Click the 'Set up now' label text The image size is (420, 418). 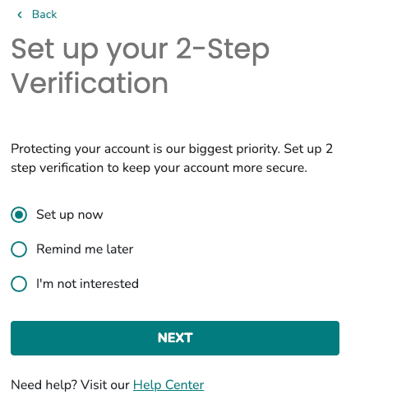click(70, 215)
